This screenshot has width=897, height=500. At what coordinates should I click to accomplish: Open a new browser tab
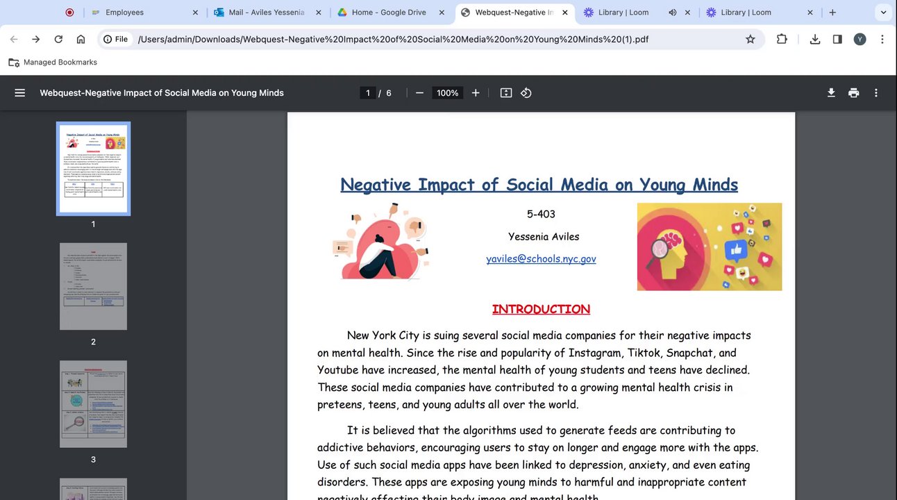(832, 12)
